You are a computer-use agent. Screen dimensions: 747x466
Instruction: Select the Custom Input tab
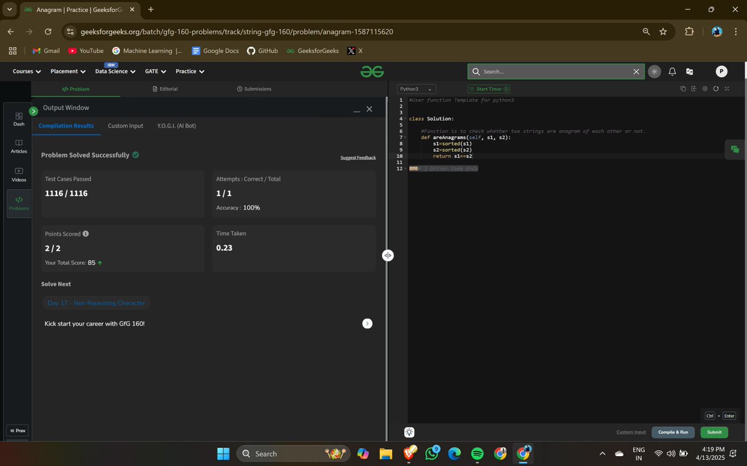tap(125, 126)
